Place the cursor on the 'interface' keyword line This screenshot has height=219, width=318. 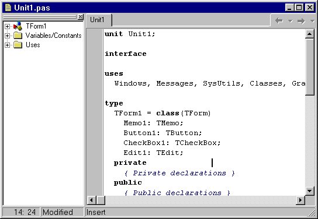(126, 54)
